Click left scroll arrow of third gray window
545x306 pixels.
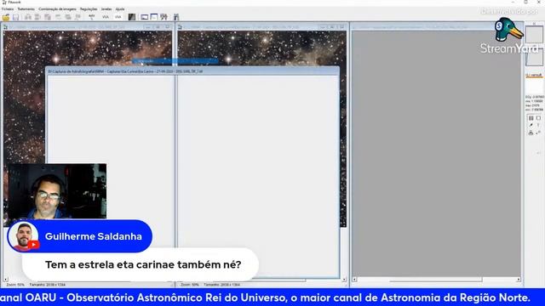pos(354,280)
